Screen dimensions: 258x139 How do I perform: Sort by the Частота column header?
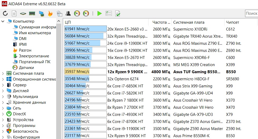(x=160, y=22)
